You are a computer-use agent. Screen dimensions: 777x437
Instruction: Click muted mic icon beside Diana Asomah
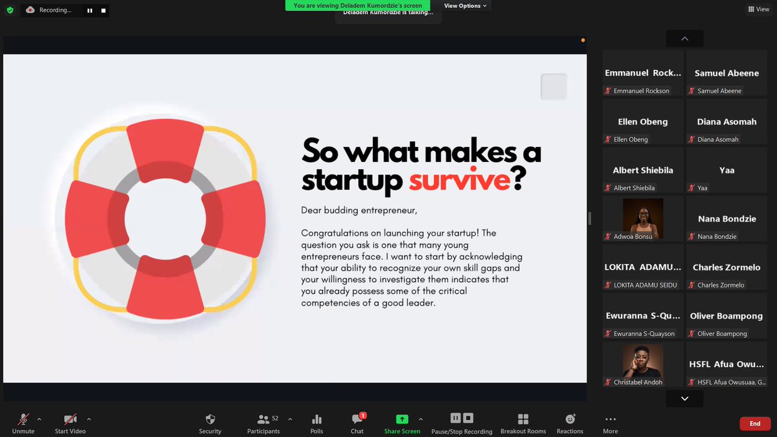(692, 139)
